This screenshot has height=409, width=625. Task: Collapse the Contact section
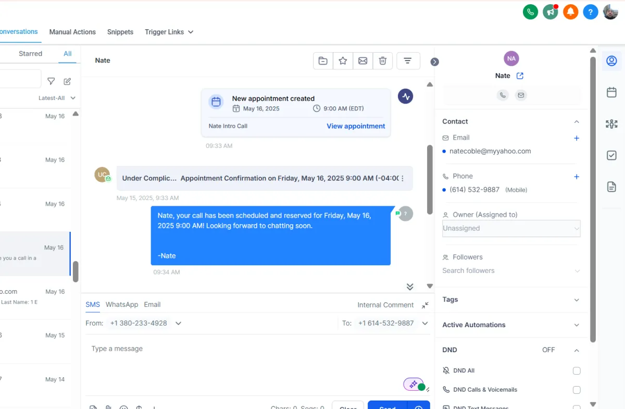577,122
